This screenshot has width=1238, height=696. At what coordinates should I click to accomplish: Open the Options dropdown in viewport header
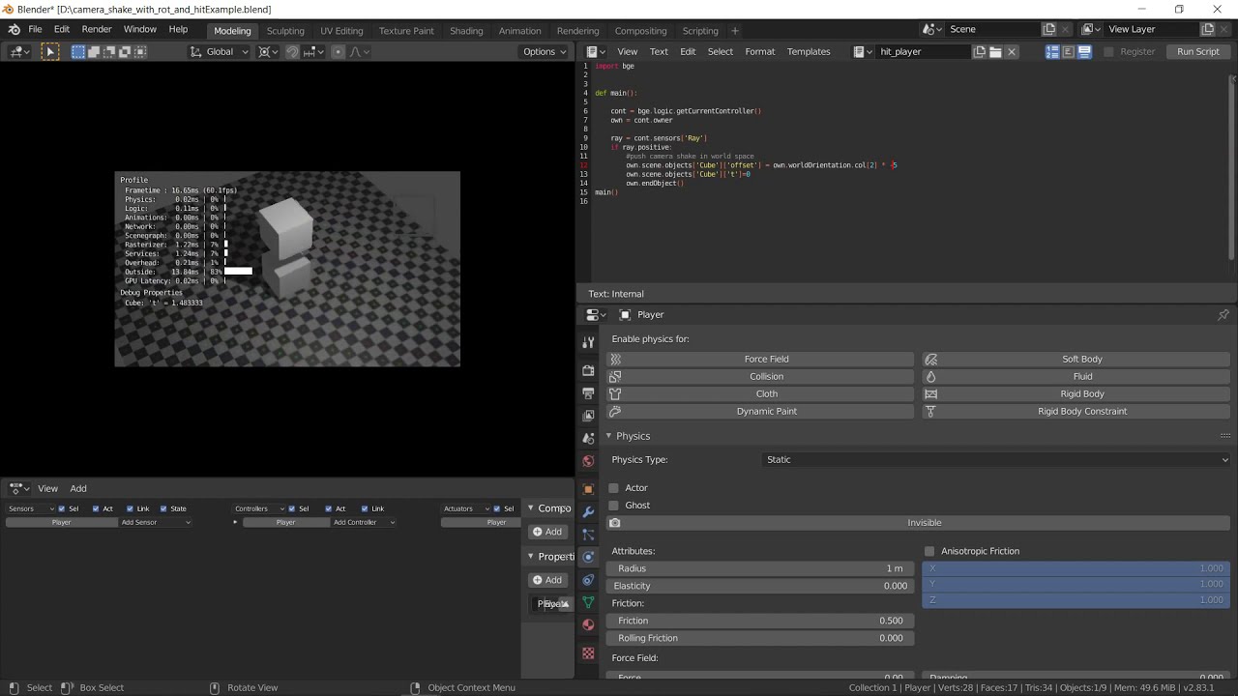tap(545, 51)
